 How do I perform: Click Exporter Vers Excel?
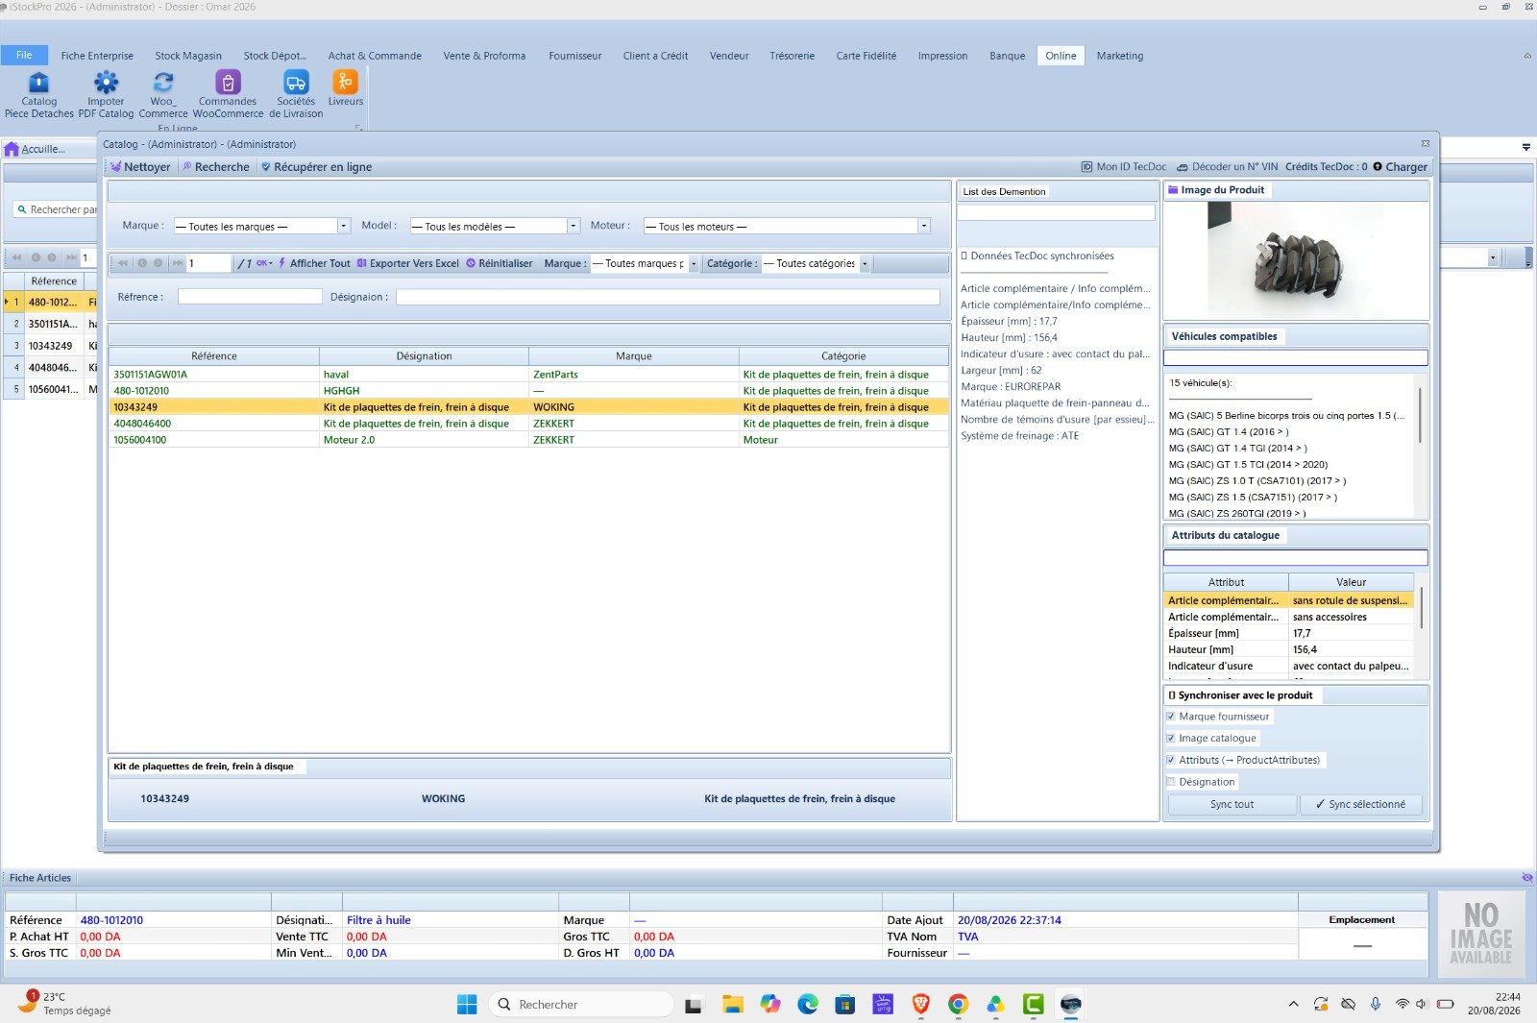pos(407,263)
